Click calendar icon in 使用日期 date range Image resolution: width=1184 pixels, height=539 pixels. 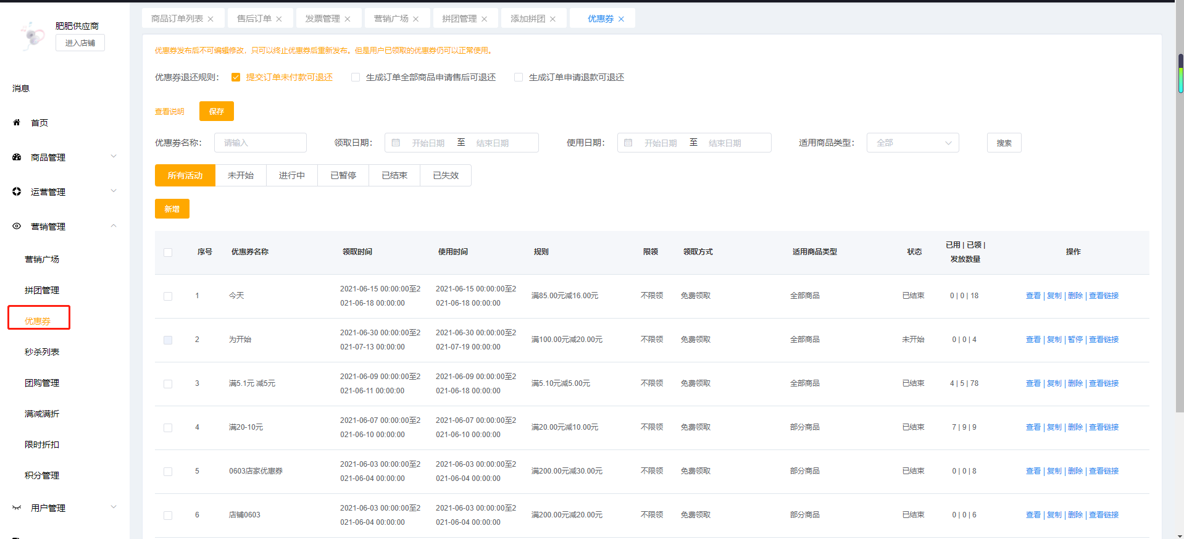(628, 143)
